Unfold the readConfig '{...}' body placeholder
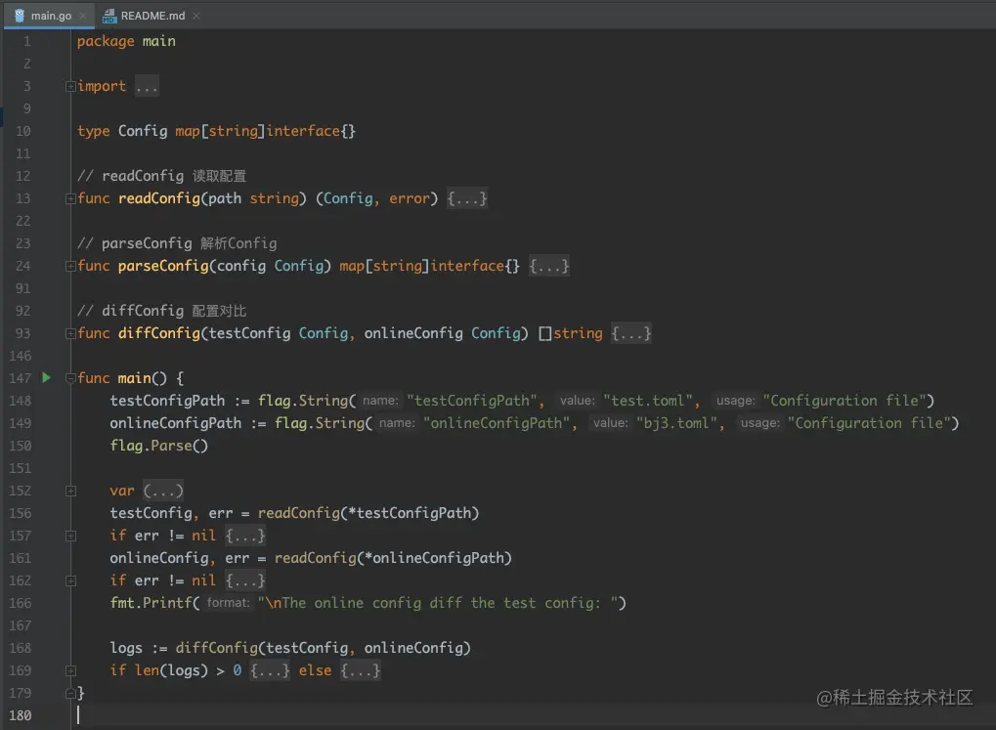This screenshot has width=996, height=730. pyautogui.click(x=467, y=198)
